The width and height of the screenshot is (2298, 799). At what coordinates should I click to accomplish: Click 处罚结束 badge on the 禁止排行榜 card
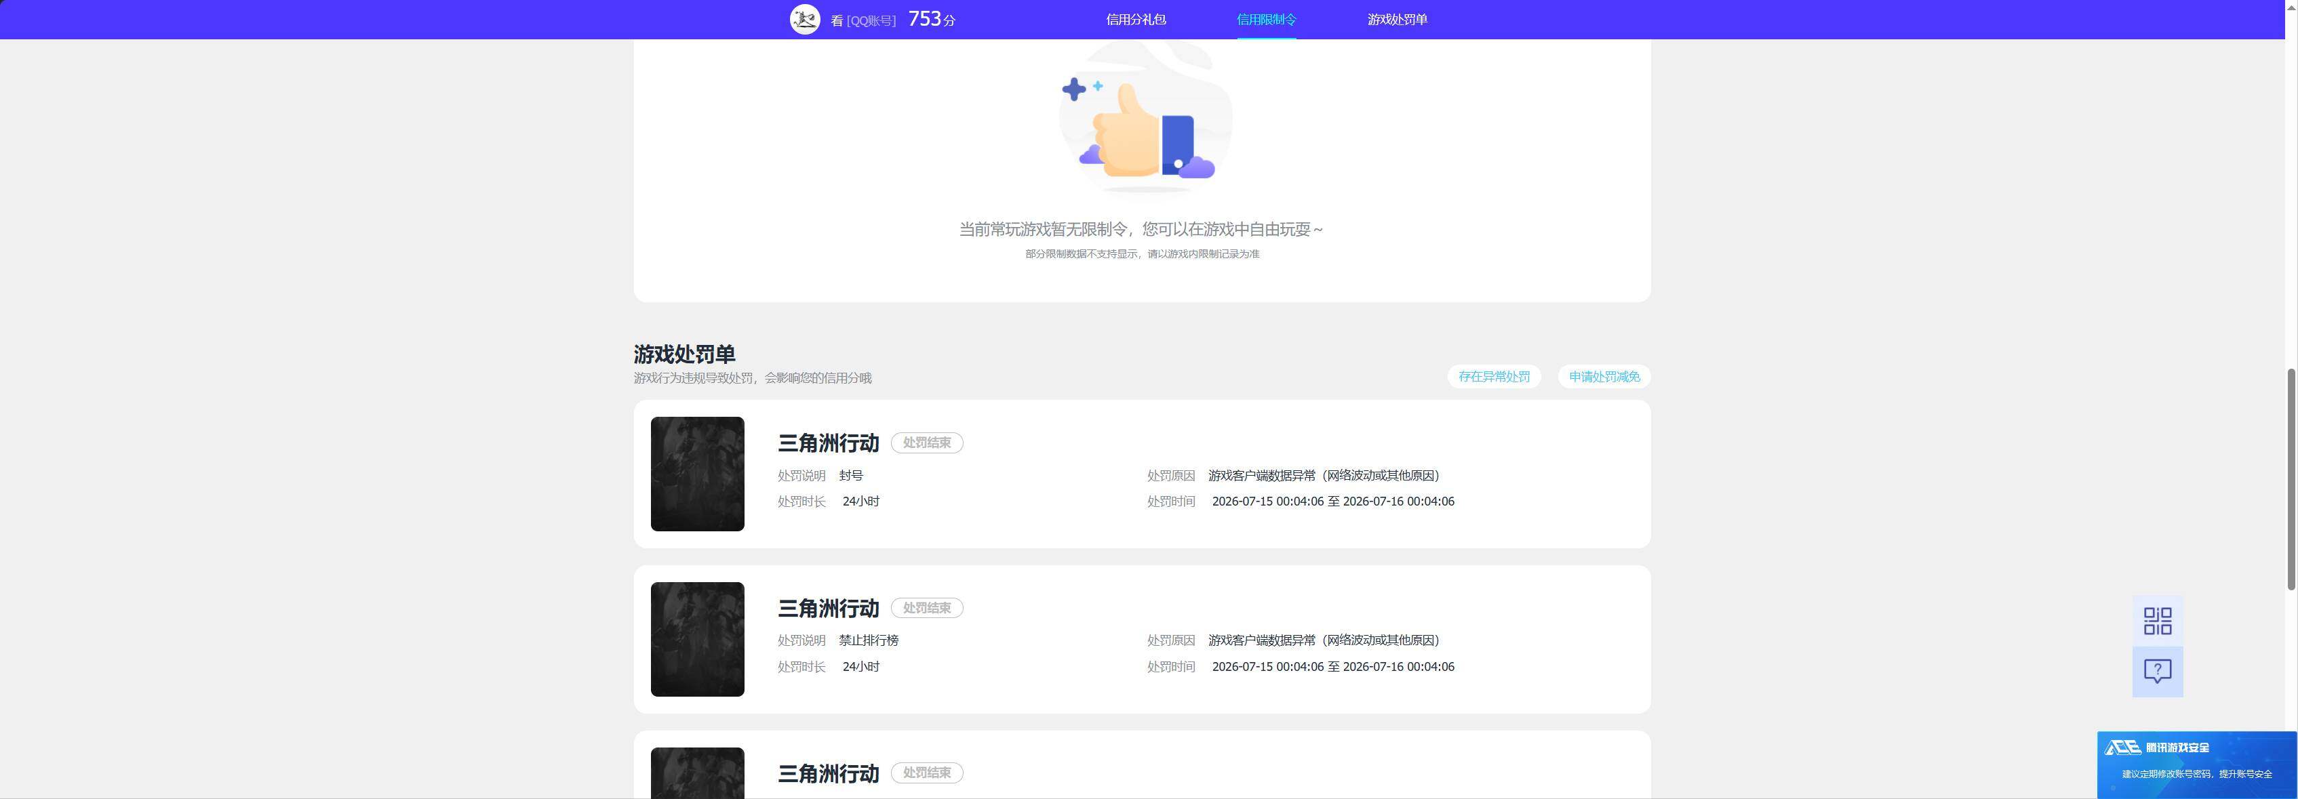click(926, 608)
